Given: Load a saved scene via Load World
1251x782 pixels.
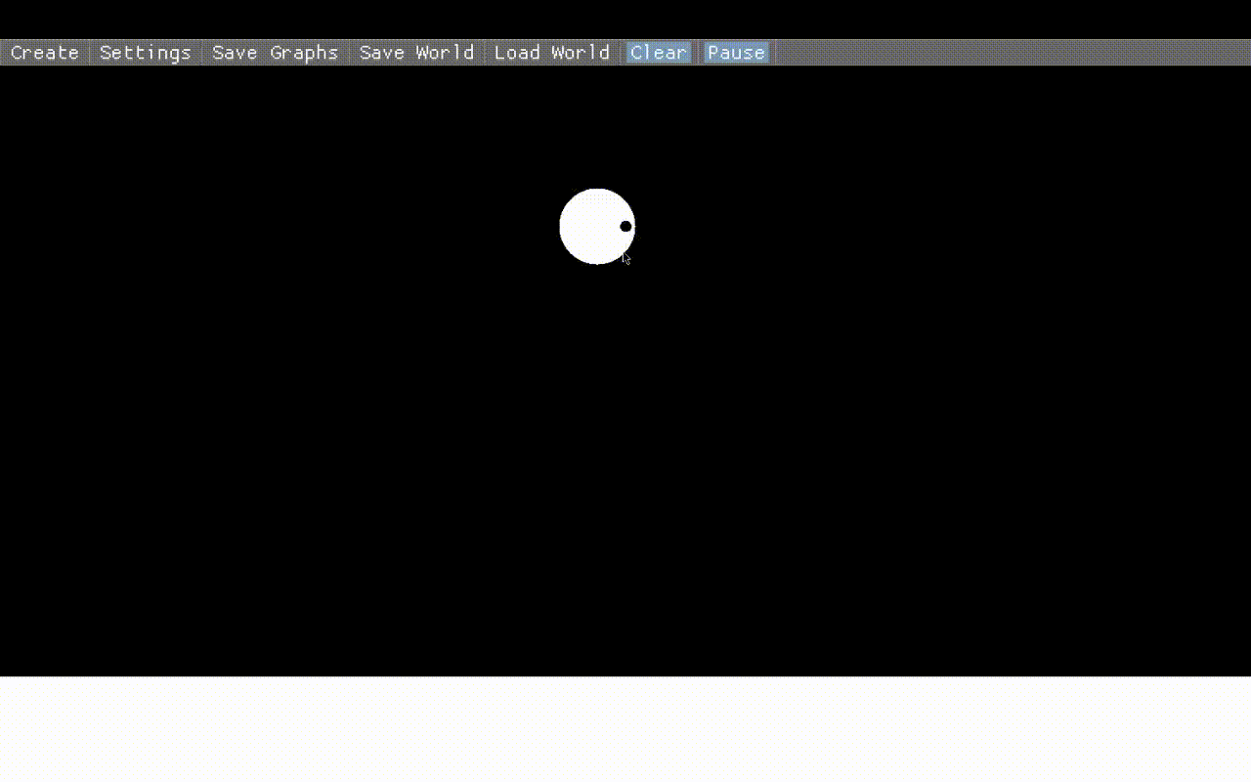Looking at the screenshot, I should [551, 53].
